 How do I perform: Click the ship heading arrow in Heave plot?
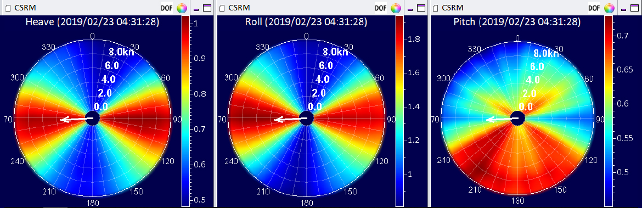[77, 119]
